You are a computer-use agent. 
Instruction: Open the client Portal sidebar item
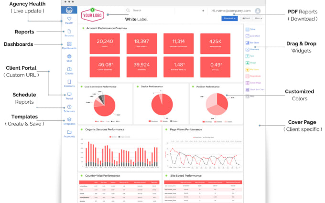coord(69,96)
